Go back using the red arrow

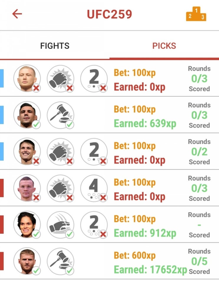(x=17, y=14)
